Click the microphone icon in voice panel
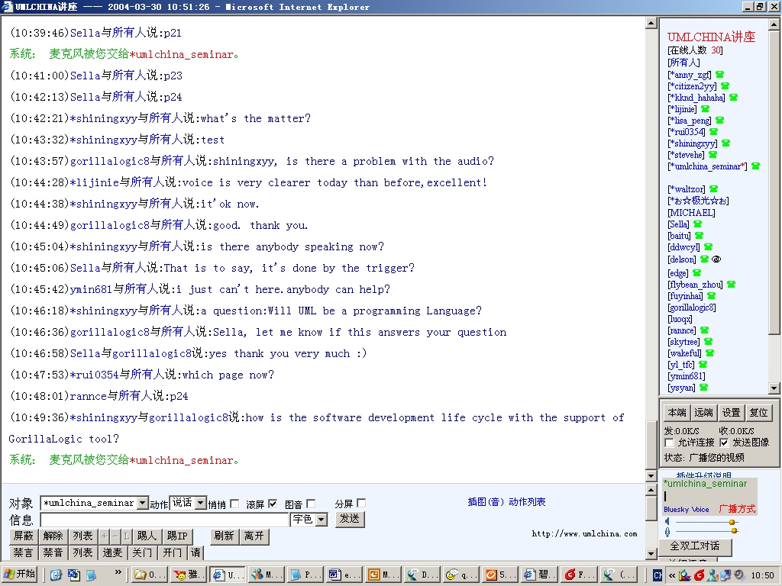 (x=667, y=532)
